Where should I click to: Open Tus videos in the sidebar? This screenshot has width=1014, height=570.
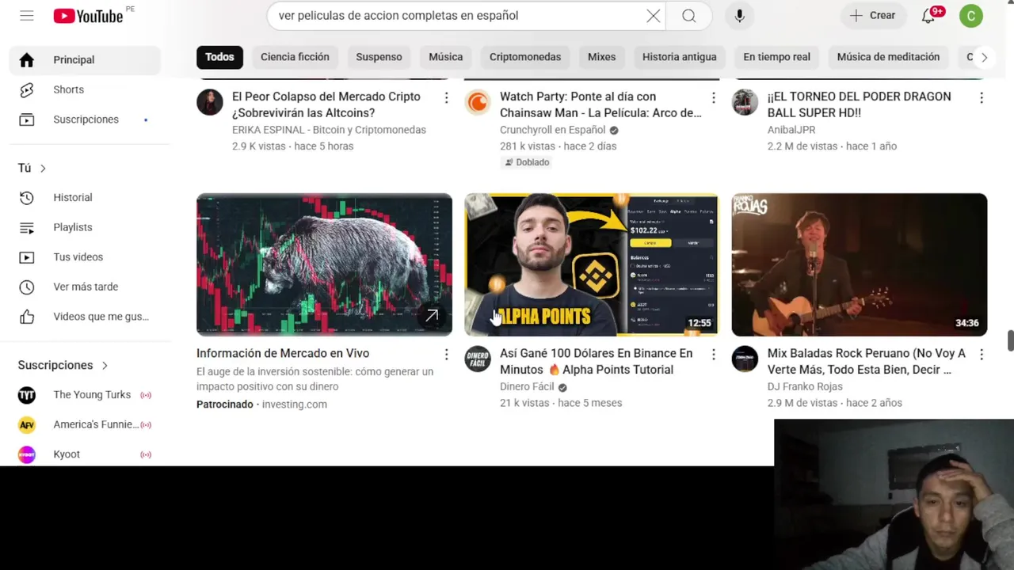pos(85,257)
